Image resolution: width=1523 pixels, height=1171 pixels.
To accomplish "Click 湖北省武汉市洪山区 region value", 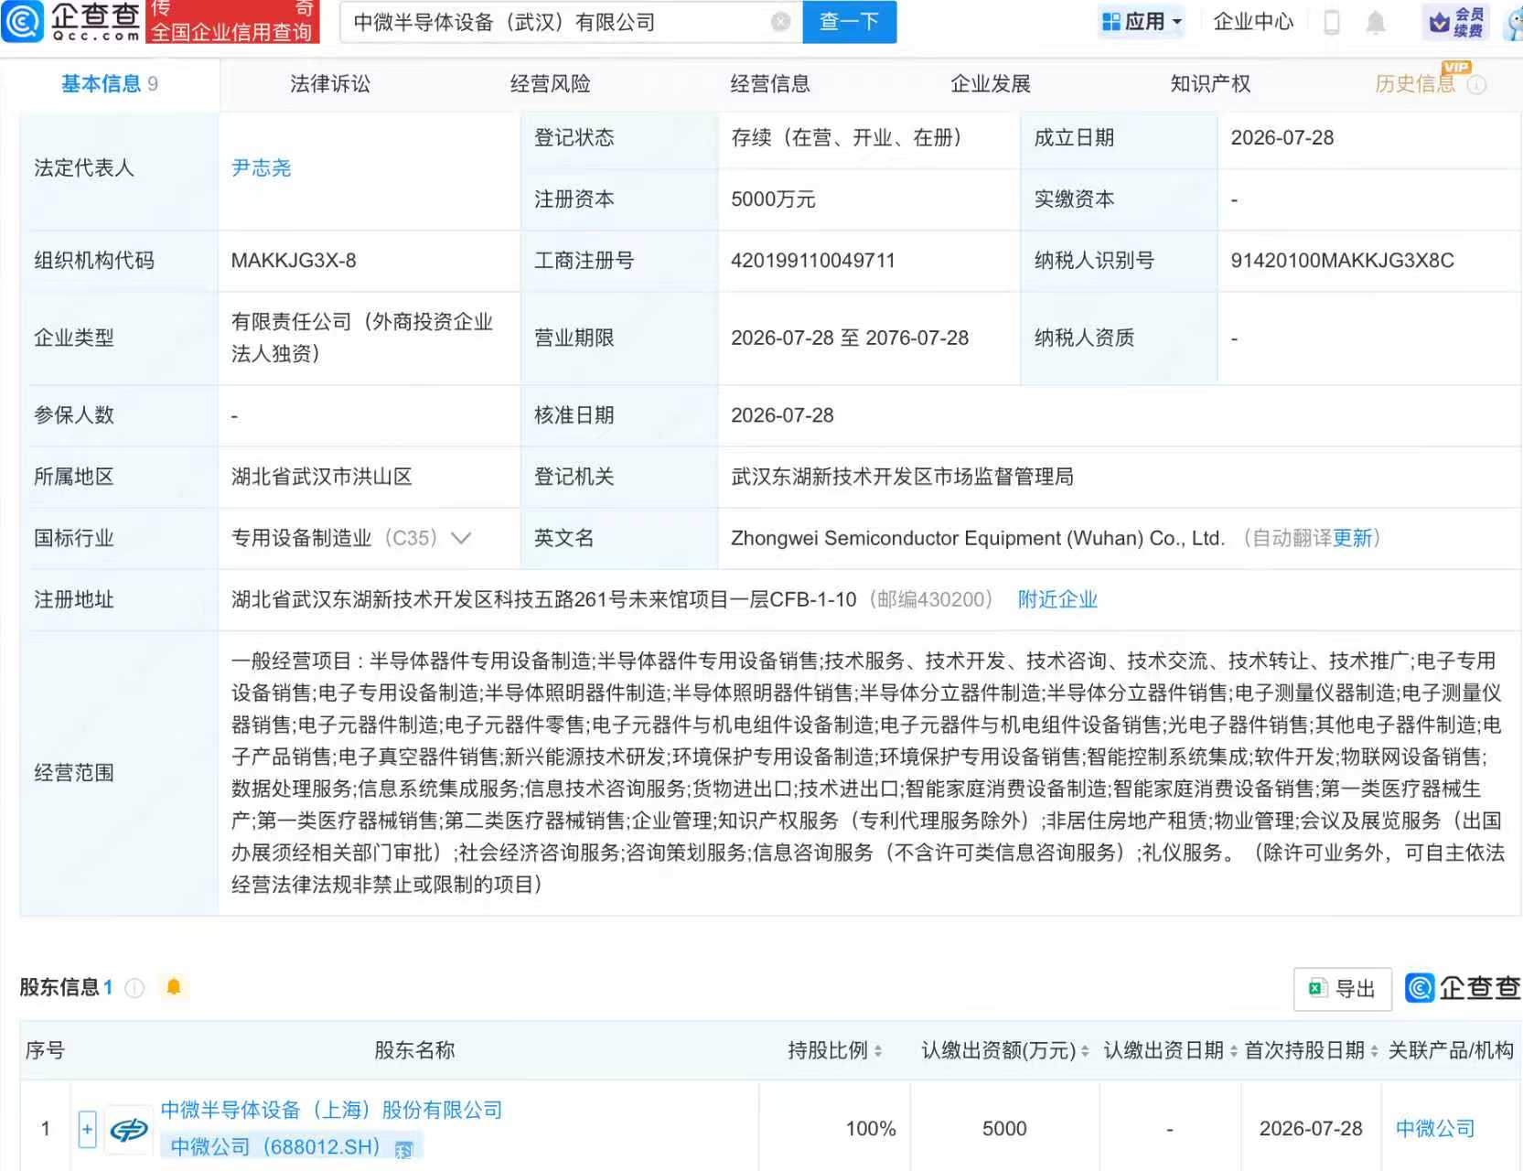I will click(322, 477).
